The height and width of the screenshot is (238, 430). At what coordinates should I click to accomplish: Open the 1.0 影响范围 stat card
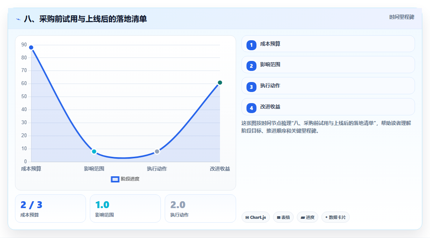click(x=125, y=208)
